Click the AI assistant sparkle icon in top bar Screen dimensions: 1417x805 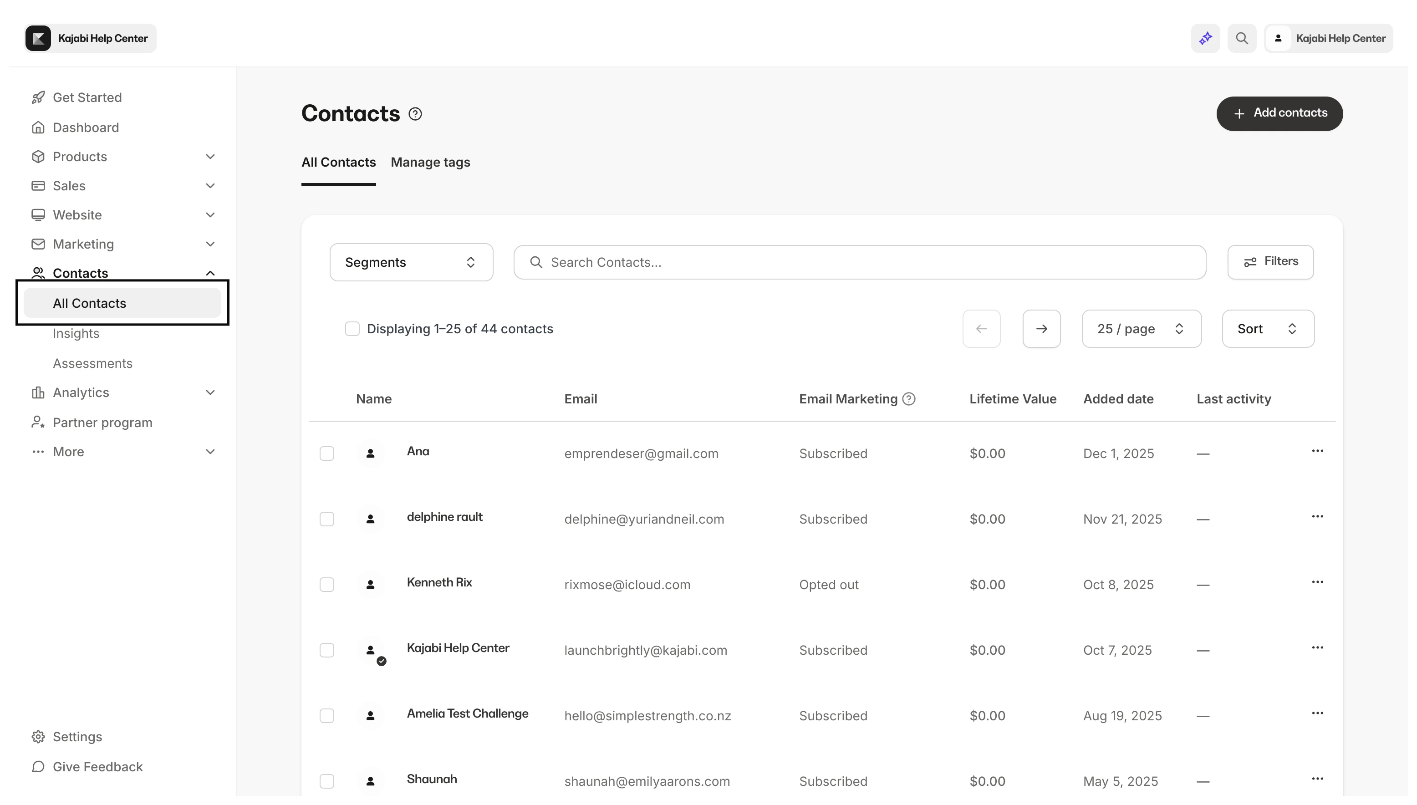point(1205,38)
